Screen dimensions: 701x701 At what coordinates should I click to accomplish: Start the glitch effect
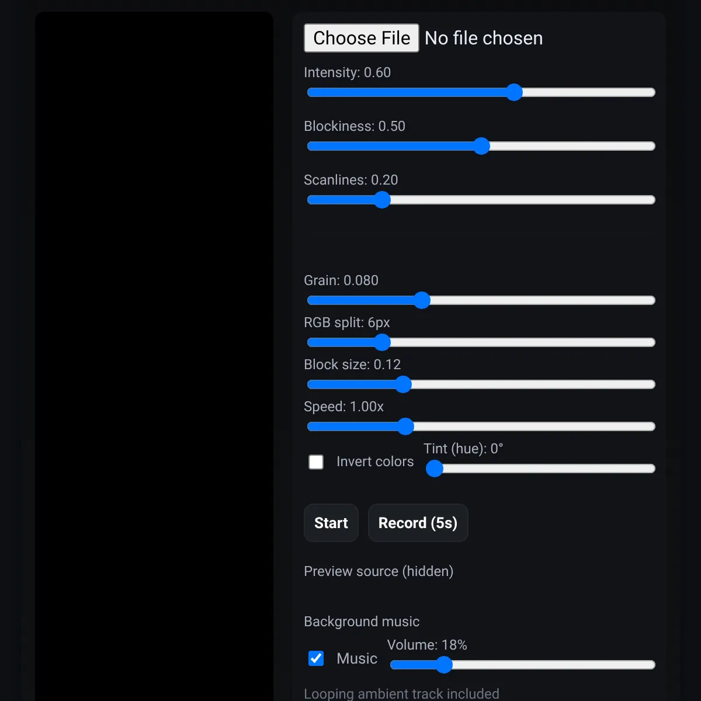pyautogui.click(x=331, y=523)
